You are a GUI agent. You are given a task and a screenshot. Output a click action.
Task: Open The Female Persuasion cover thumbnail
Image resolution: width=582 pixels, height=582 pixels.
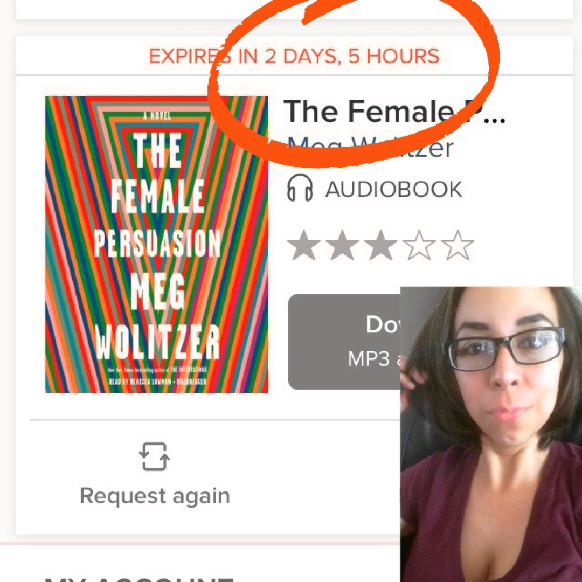157,245
